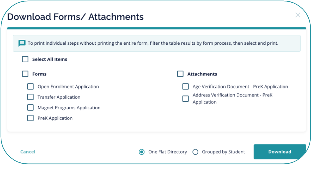Screen dimensions: 312x169
Task: Click the Magnet Programs Application label
Action: 69,108
